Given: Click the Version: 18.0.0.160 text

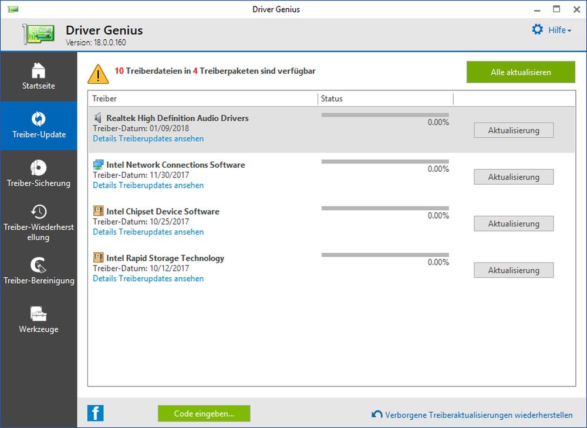Looking at the screenshot, I should pos(96,42).
